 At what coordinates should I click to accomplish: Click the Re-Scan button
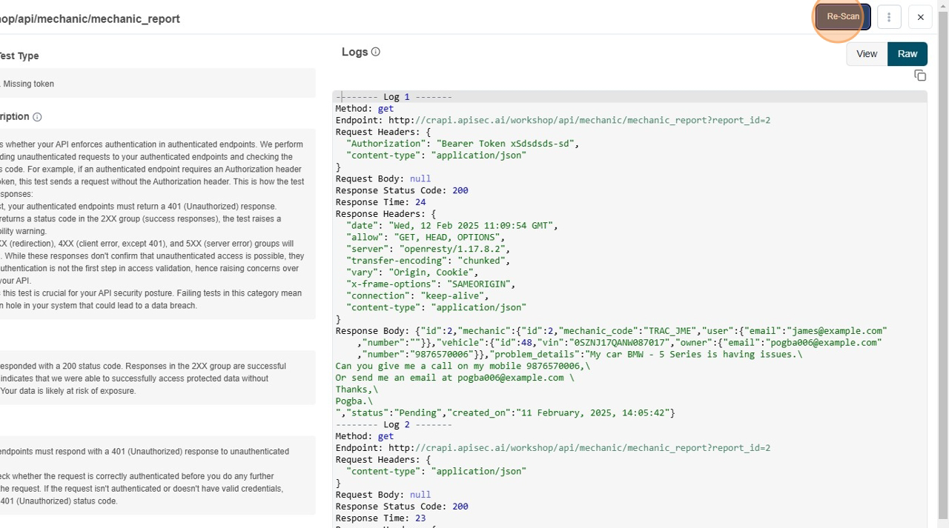pyautogui.click(x=842, y=16)
